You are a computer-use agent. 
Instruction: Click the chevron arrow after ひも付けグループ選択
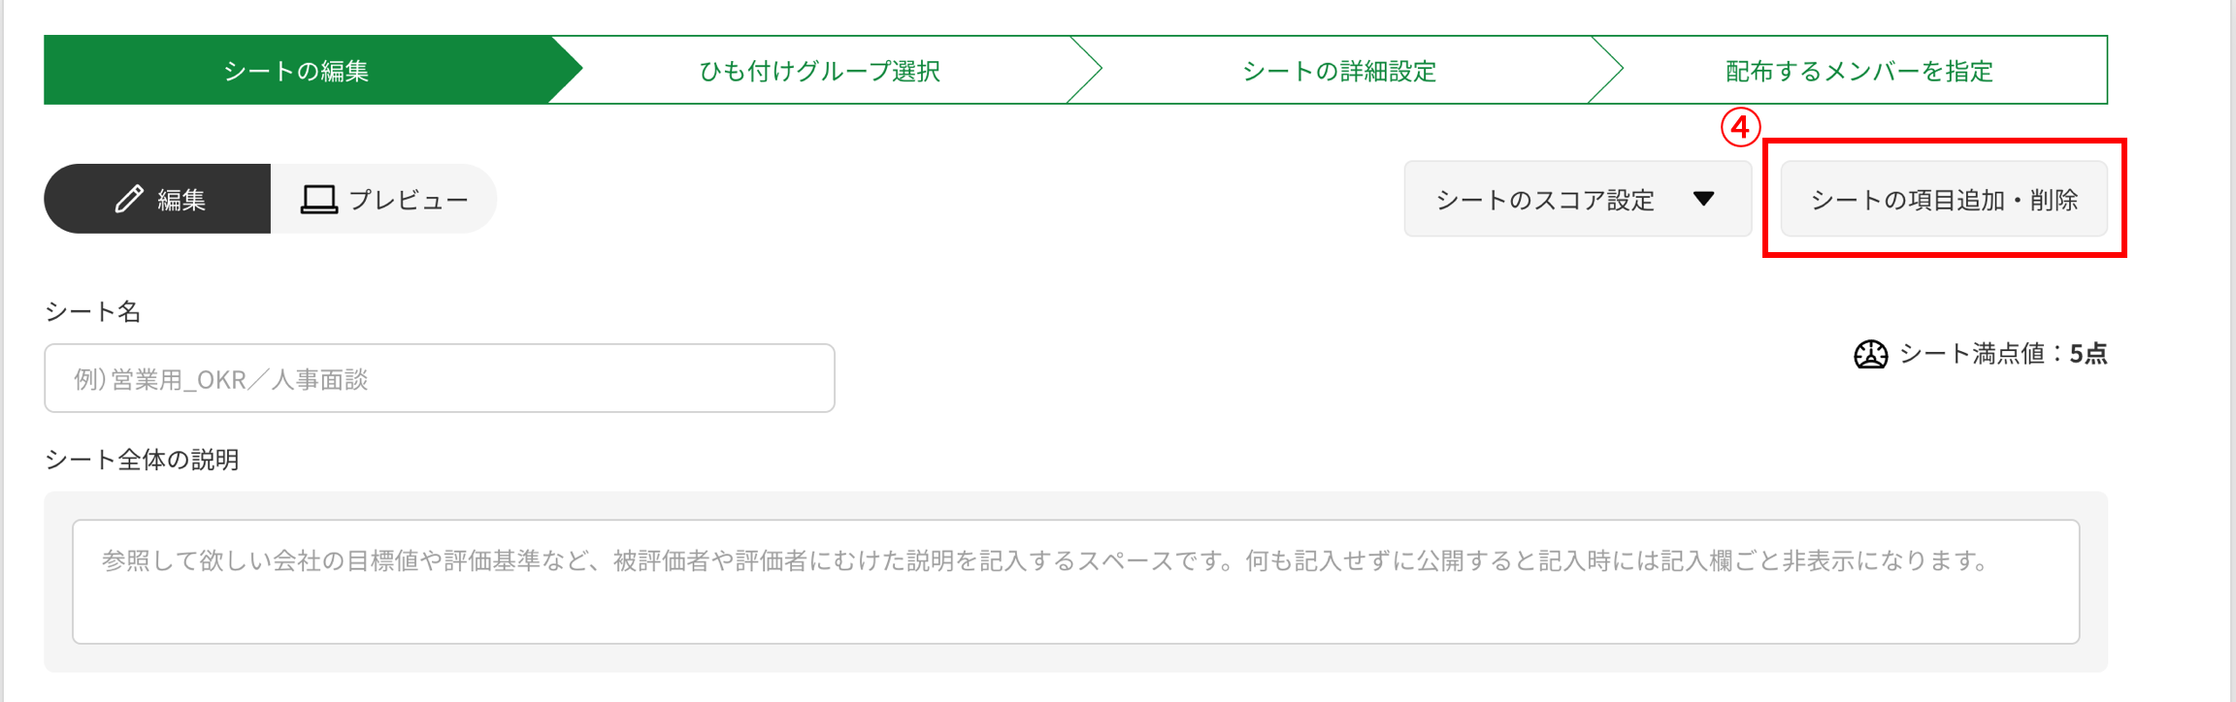tap(1085, 70)
